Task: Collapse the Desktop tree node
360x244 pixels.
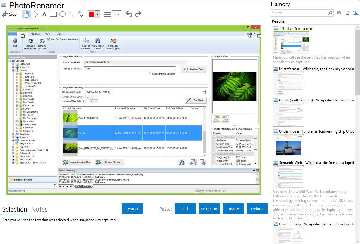Action: click(x=10, y=61)
